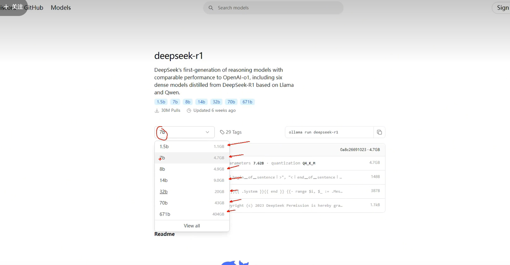Click the ollama run deepseek-r1 command field
Viewport: 510px width, 265px height.
click(x=329, y=132)
